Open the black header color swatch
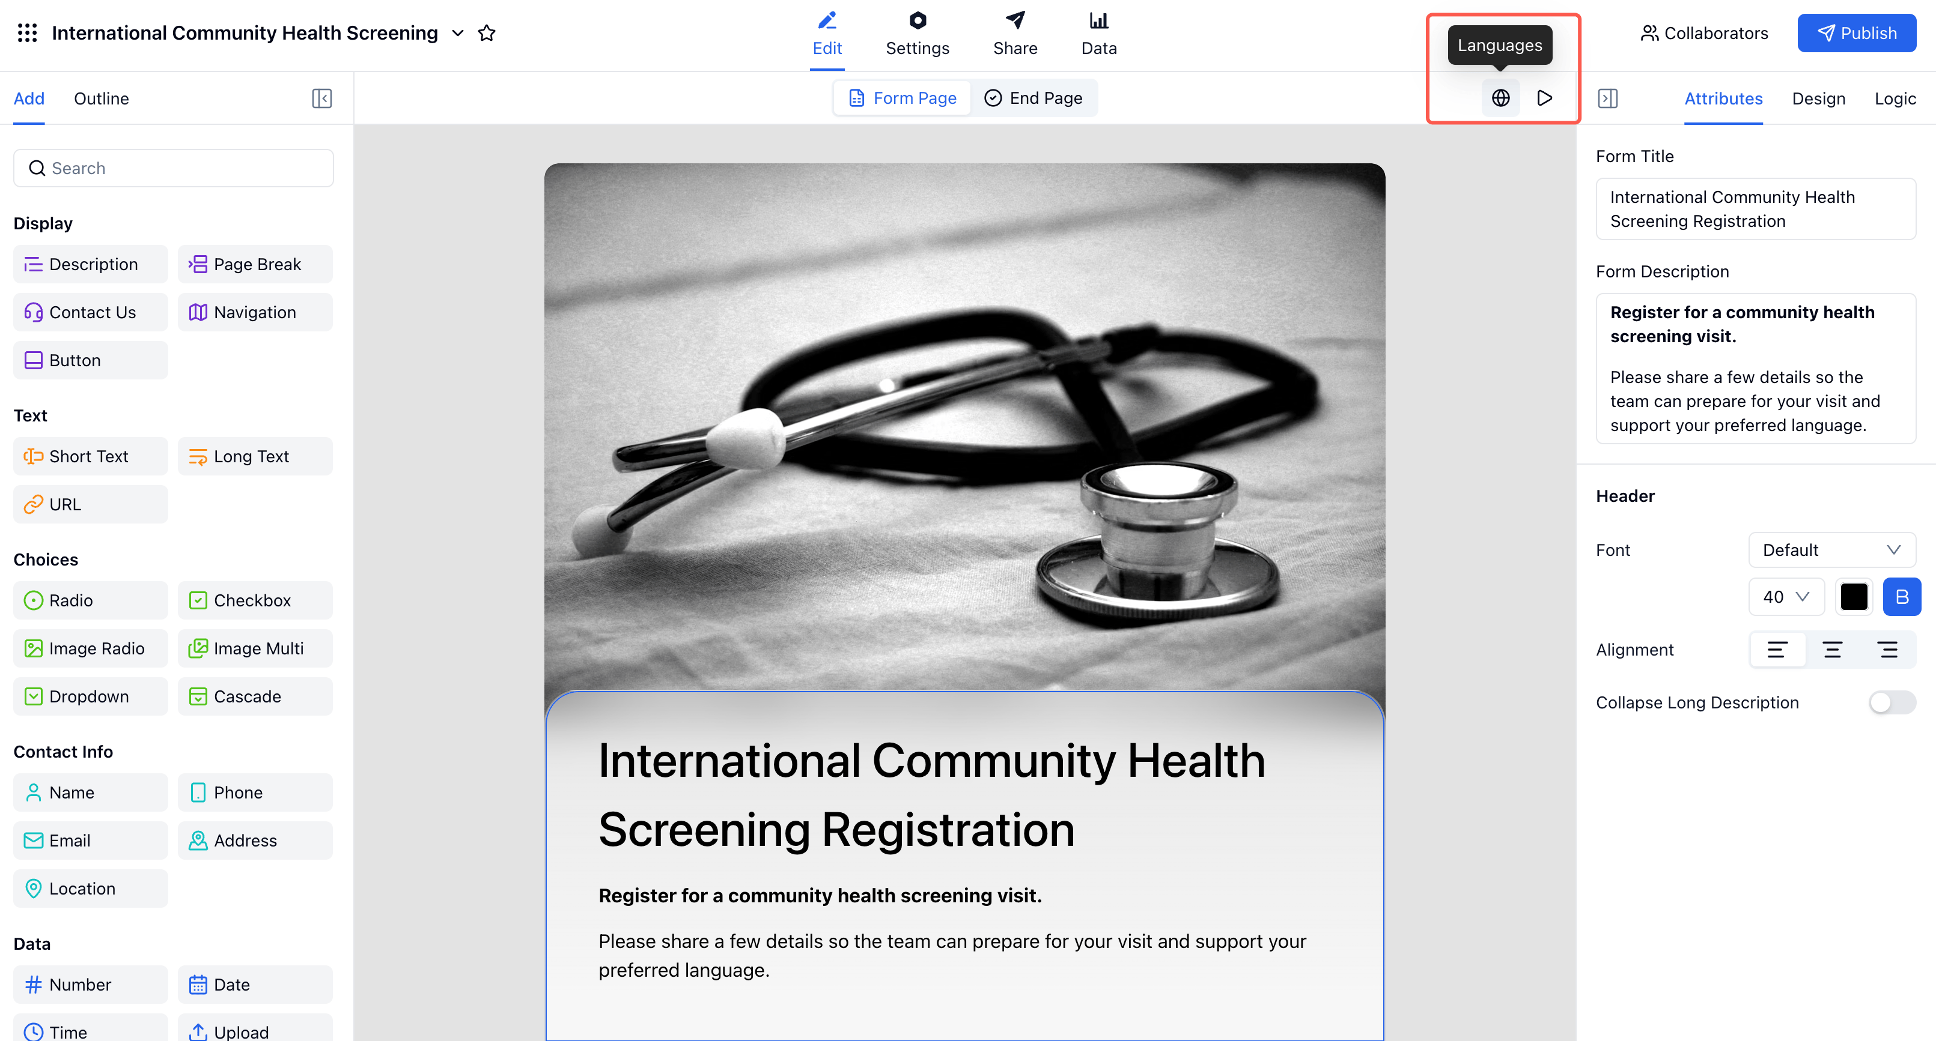 pos(1853,597)
